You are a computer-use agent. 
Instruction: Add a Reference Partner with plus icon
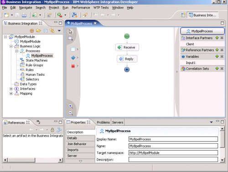(217, 50)
